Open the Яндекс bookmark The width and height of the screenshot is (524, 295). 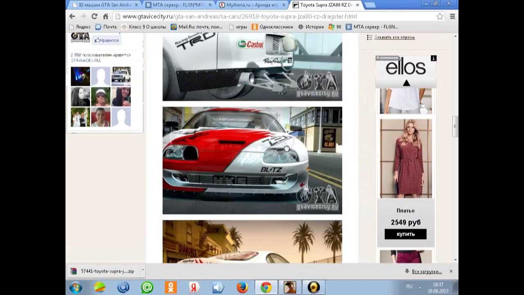click(79, 27)
